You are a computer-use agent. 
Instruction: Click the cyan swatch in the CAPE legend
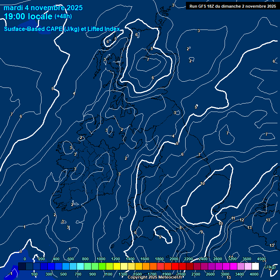pos(80,266)
